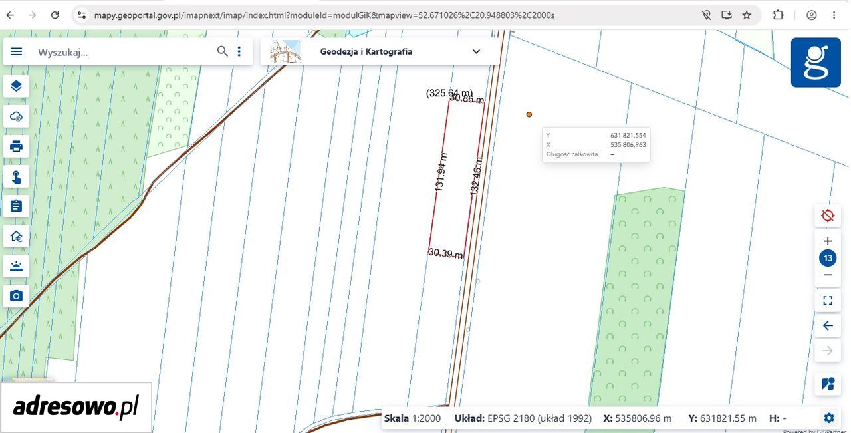
Task: Open the print map tool
Action: (17, 146)
